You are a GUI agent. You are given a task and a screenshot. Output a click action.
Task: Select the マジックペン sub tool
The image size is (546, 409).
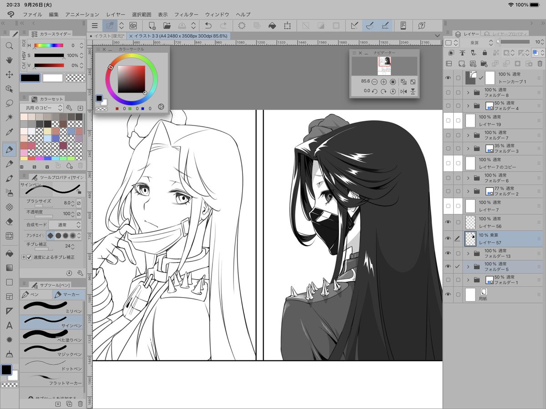[x=52, y=351]
